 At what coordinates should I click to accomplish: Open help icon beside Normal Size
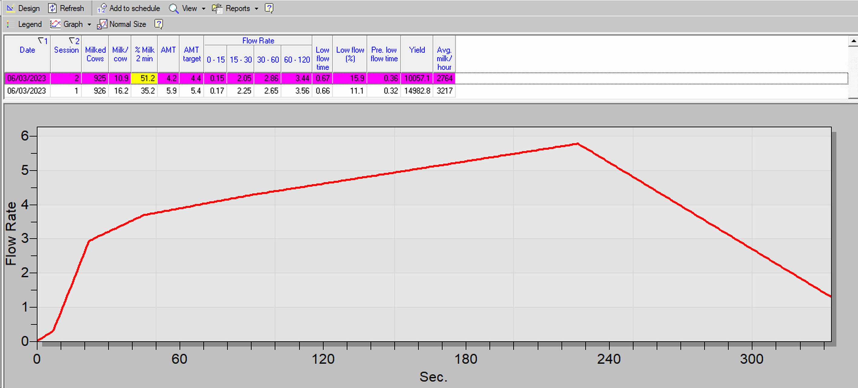coord(159,24)
